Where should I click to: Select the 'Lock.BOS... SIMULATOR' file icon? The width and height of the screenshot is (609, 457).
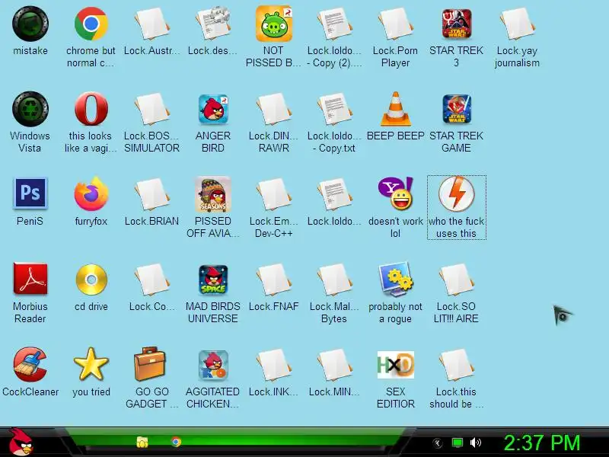pos(151,109)
